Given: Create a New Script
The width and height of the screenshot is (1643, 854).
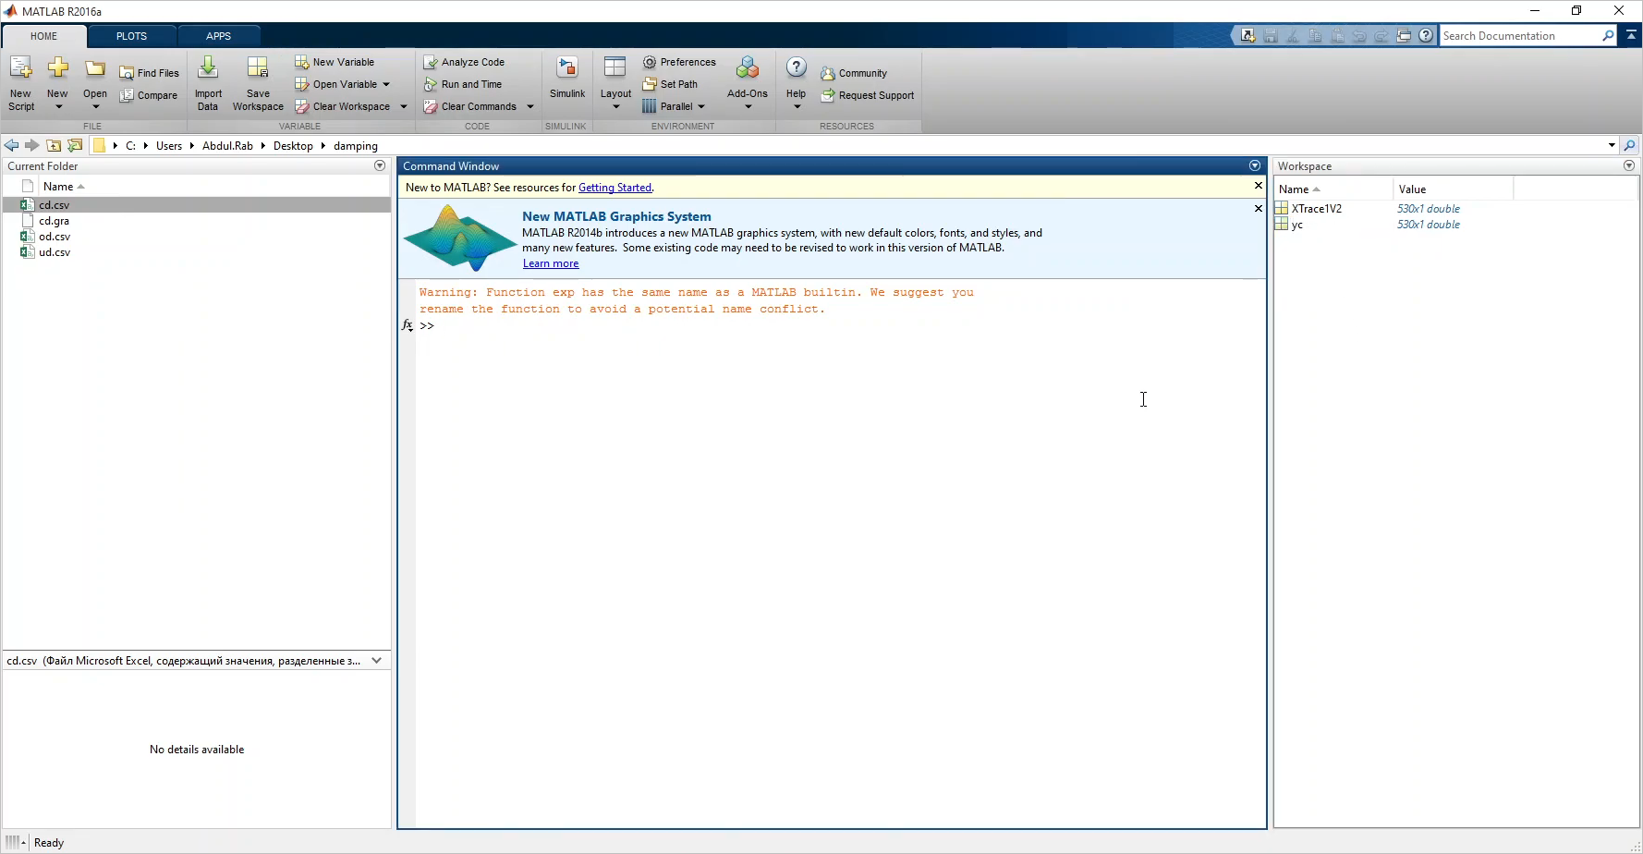Looking at the screenshot, I should tap(20, 83).
